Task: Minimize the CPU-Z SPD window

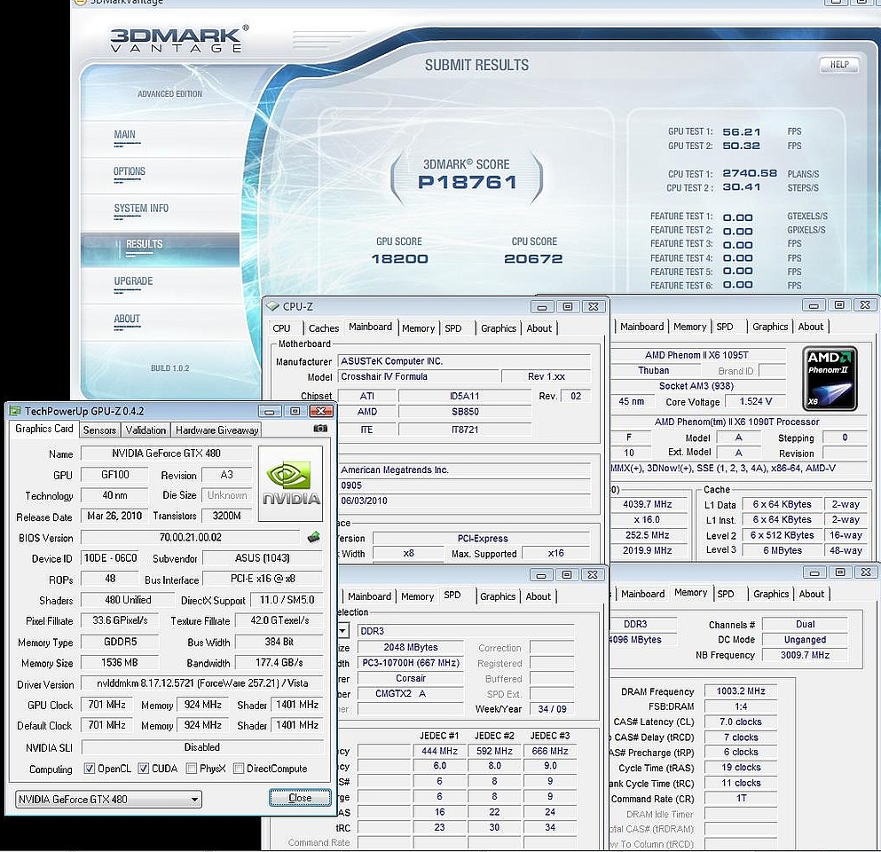Action: [x=540, y=575]
